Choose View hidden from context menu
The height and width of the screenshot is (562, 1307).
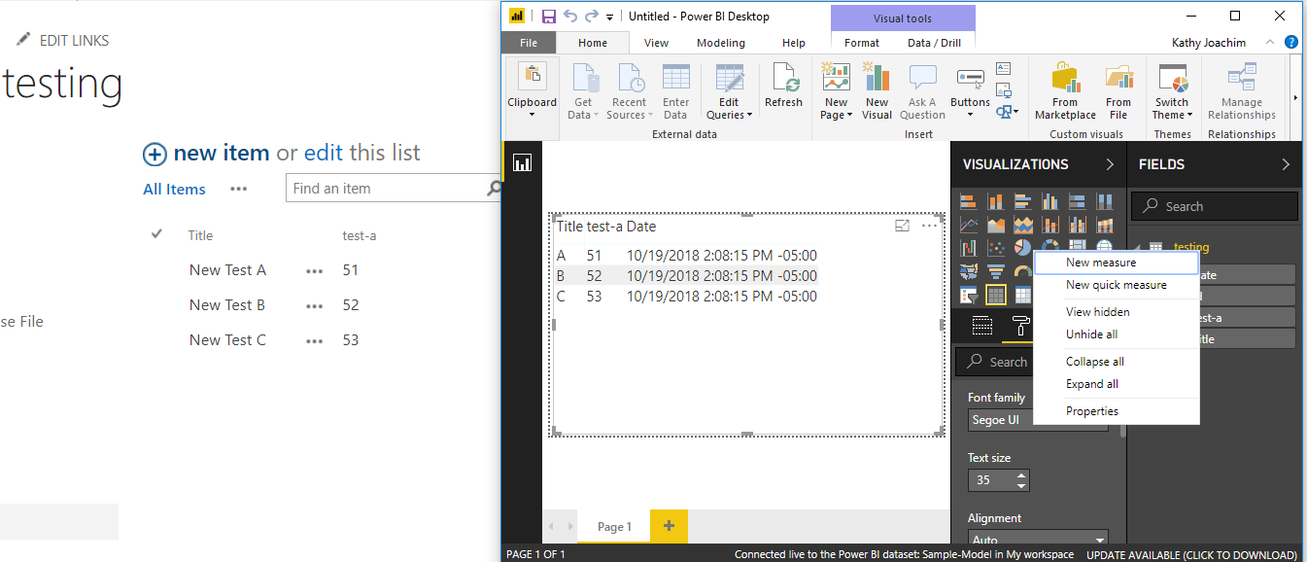[1117, 312]
